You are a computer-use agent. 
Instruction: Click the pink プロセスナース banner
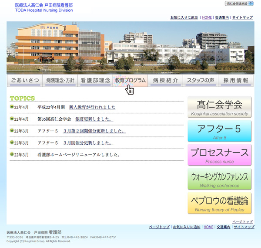(x=220, y=155)
